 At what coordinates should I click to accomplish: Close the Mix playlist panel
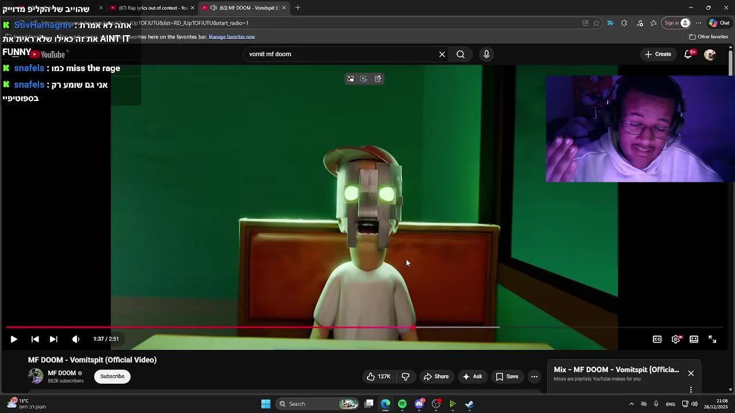[691, 373]
